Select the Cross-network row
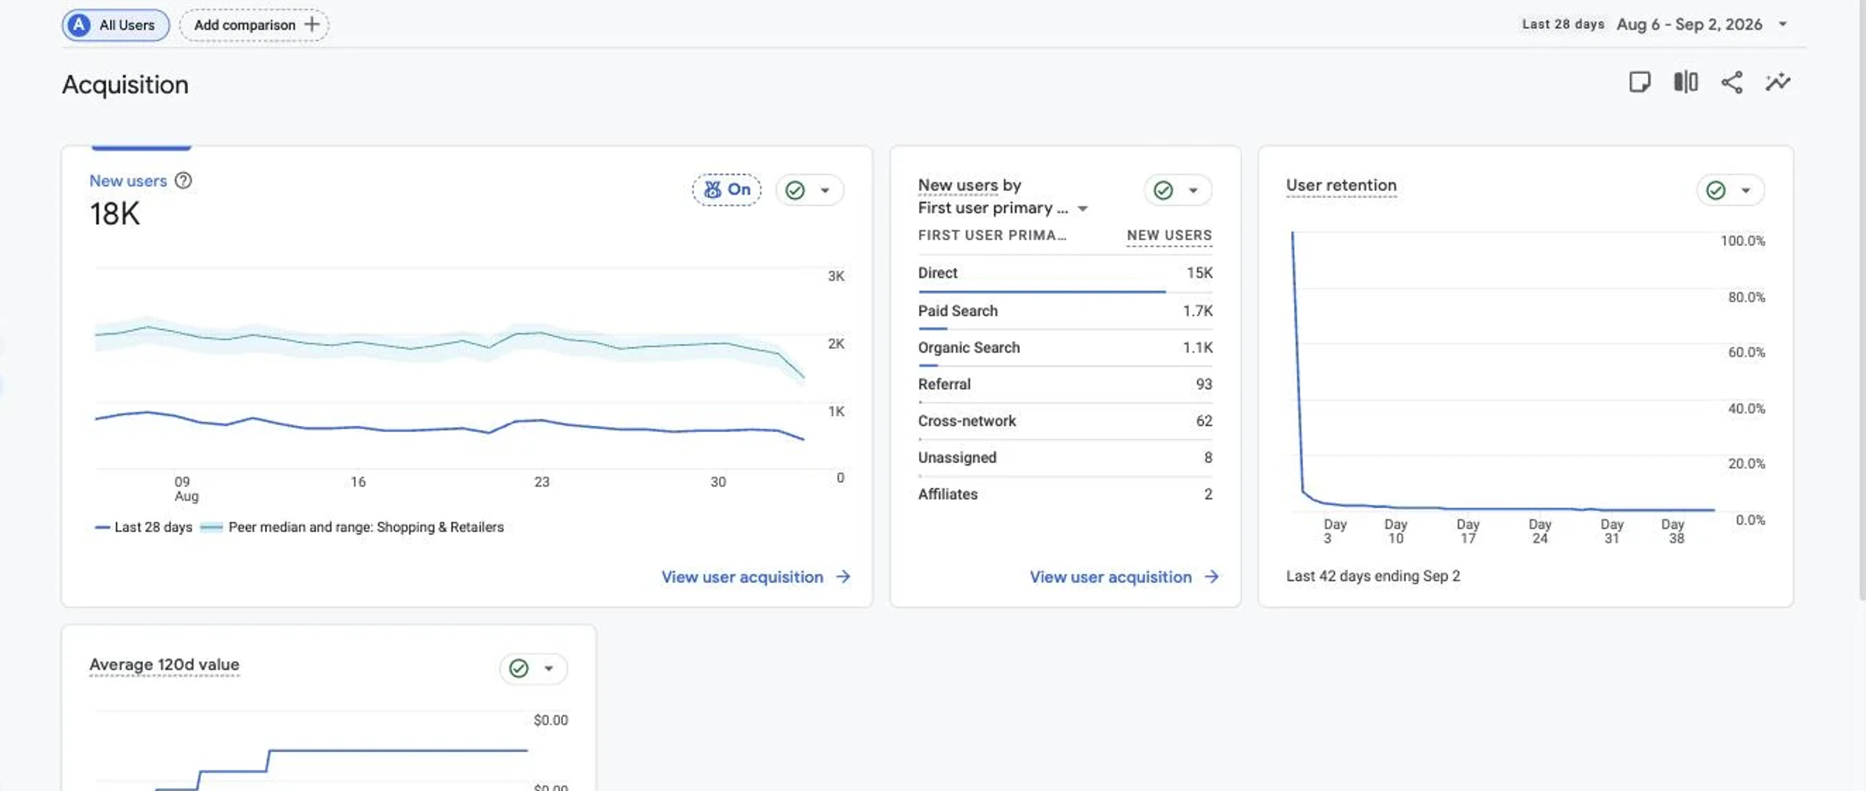 (x=1065, y=421)
